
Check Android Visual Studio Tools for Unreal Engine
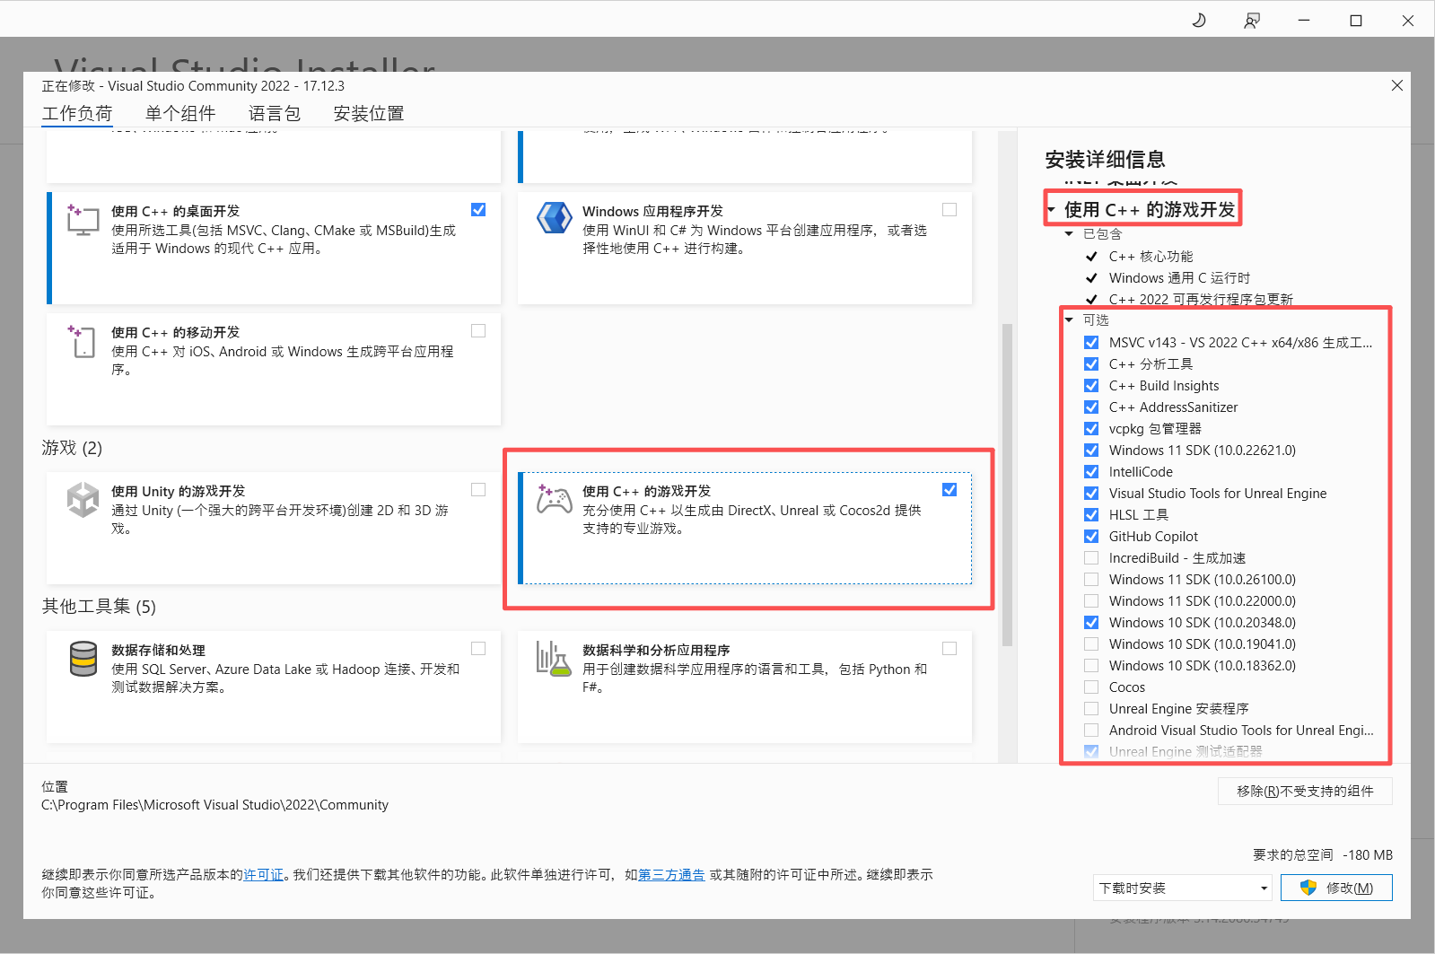click(x=1091, y=730)
